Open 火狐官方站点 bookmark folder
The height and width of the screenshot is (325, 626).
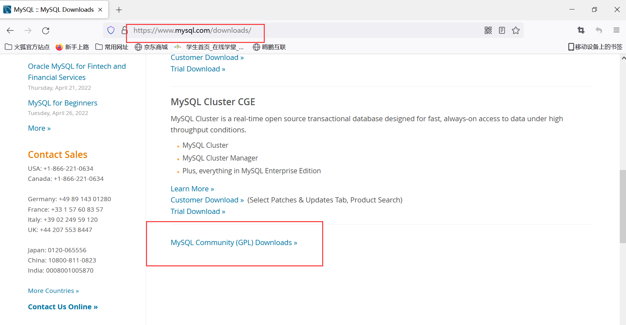[x=27, y=47]
